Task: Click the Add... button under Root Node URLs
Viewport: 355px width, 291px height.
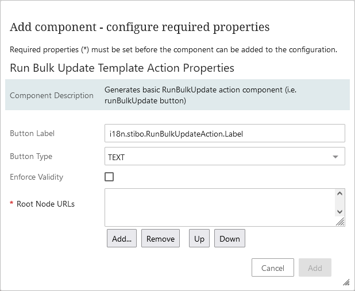Action: (122, 238)
